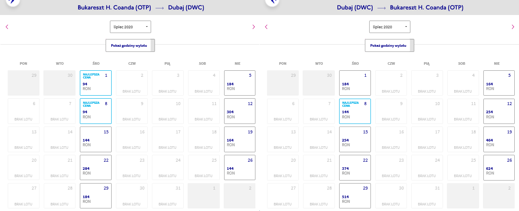The height and width of the screenshot is (211, 519).
Task: Choose outbound July 12 for 304 RON
Action: pyautogui.click(x=240, y=111)
